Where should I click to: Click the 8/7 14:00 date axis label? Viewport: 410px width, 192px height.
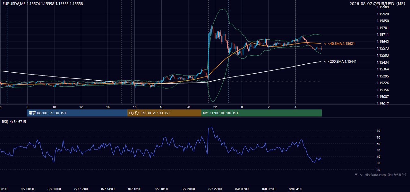tap(108, 189)
